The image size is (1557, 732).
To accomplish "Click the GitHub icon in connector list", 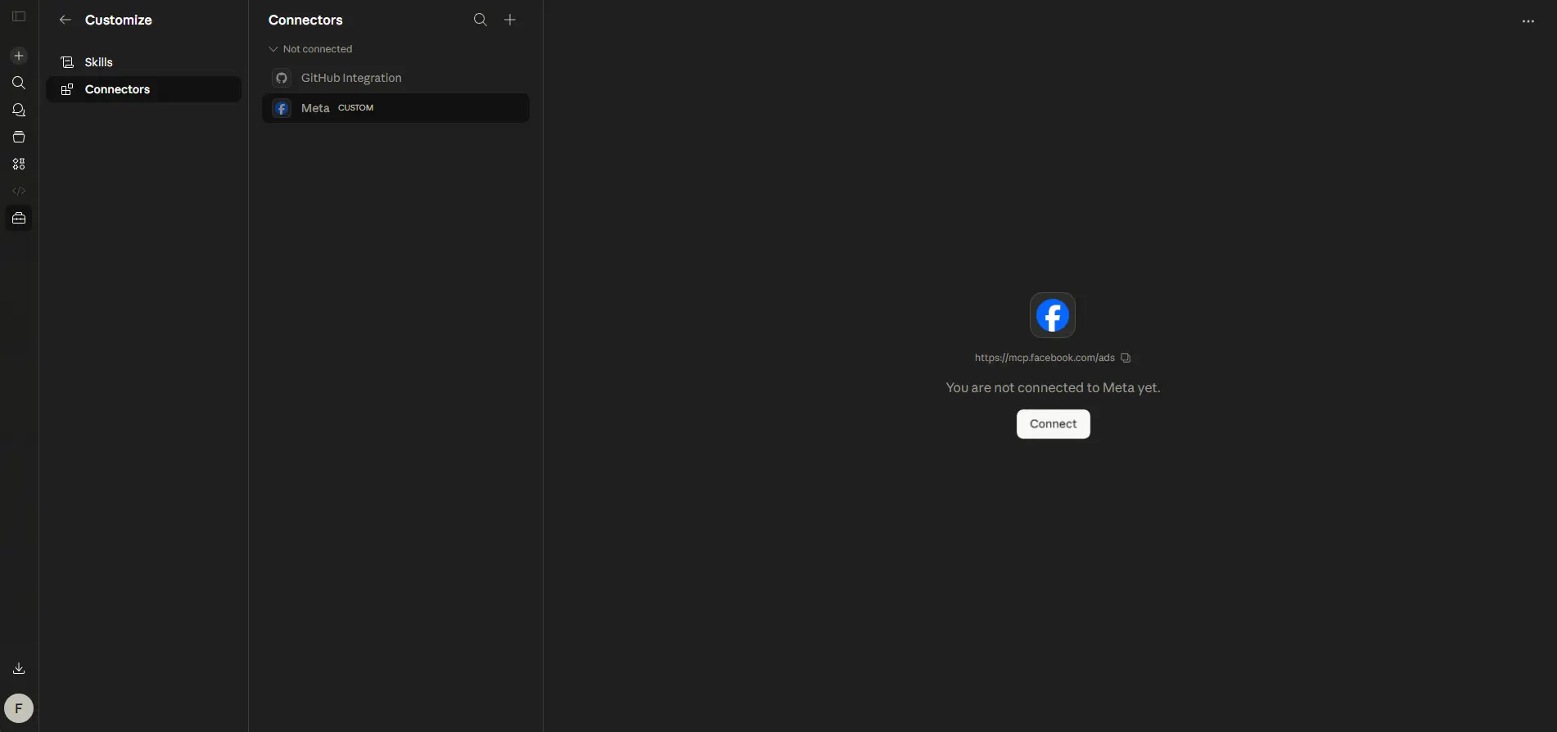I will coord(282,78).
